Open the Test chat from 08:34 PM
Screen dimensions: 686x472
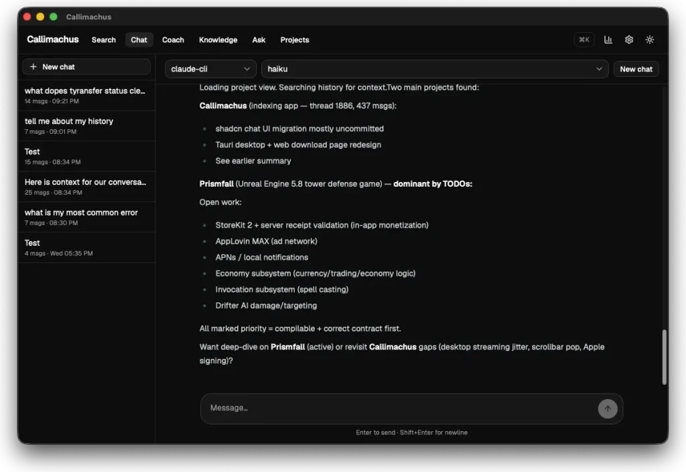click(x=86, y=156)
